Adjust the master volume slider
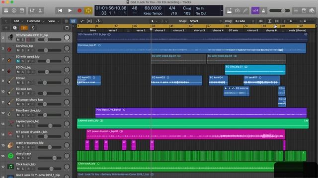Viewport: 318px width, 178px height. click(x=279, y=10)
